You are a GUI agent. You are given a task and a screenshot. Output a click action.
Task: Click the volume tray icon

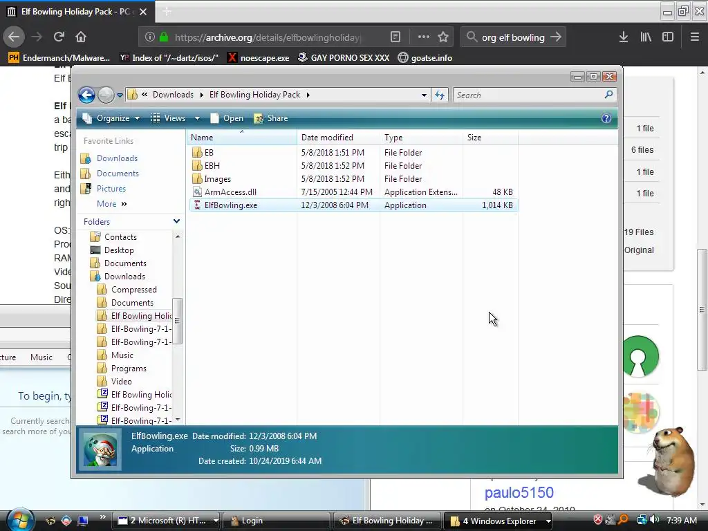[654, 520]
